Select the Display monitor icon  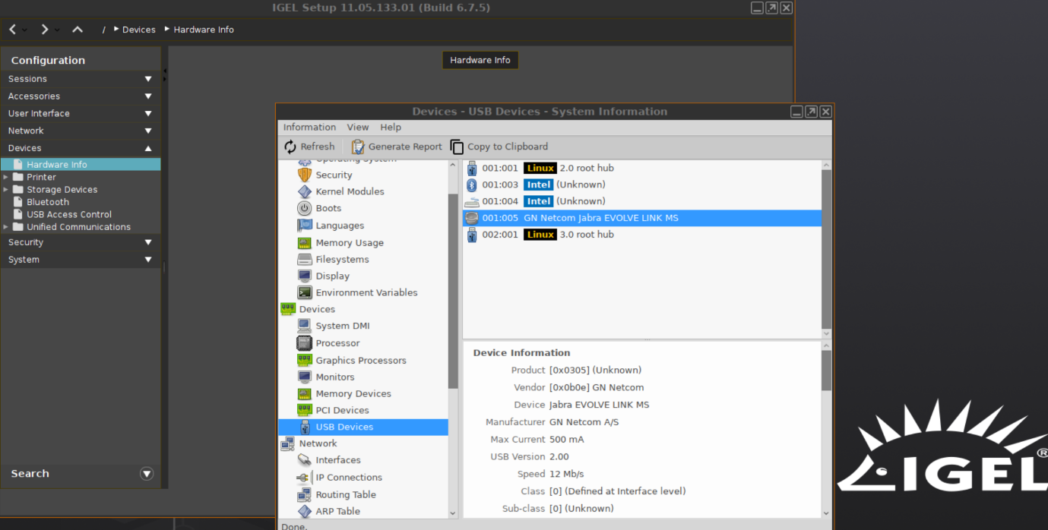point(305,276)
